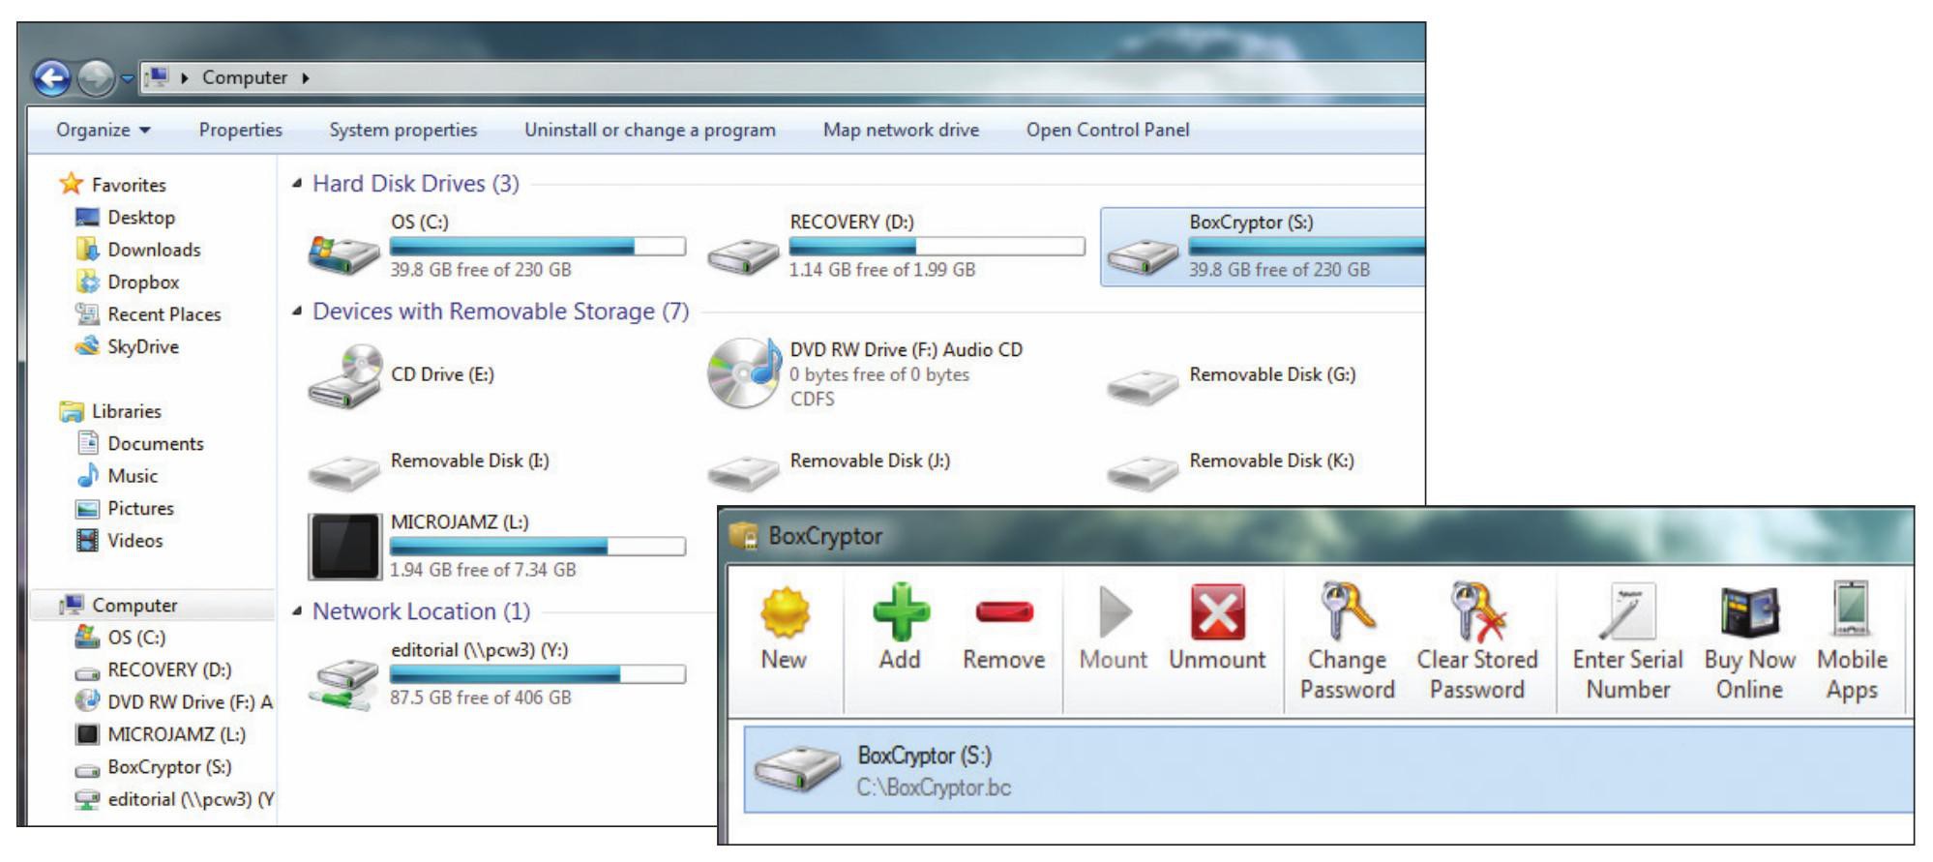Collapse Devices with Removable Storage group

[x=297, y=312]
